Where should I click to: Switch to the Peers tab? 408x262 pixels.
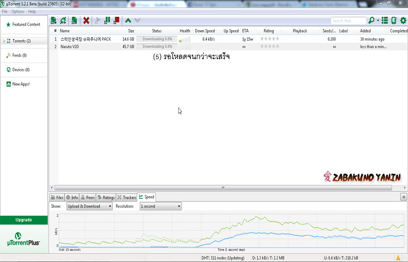click(88, 198)
